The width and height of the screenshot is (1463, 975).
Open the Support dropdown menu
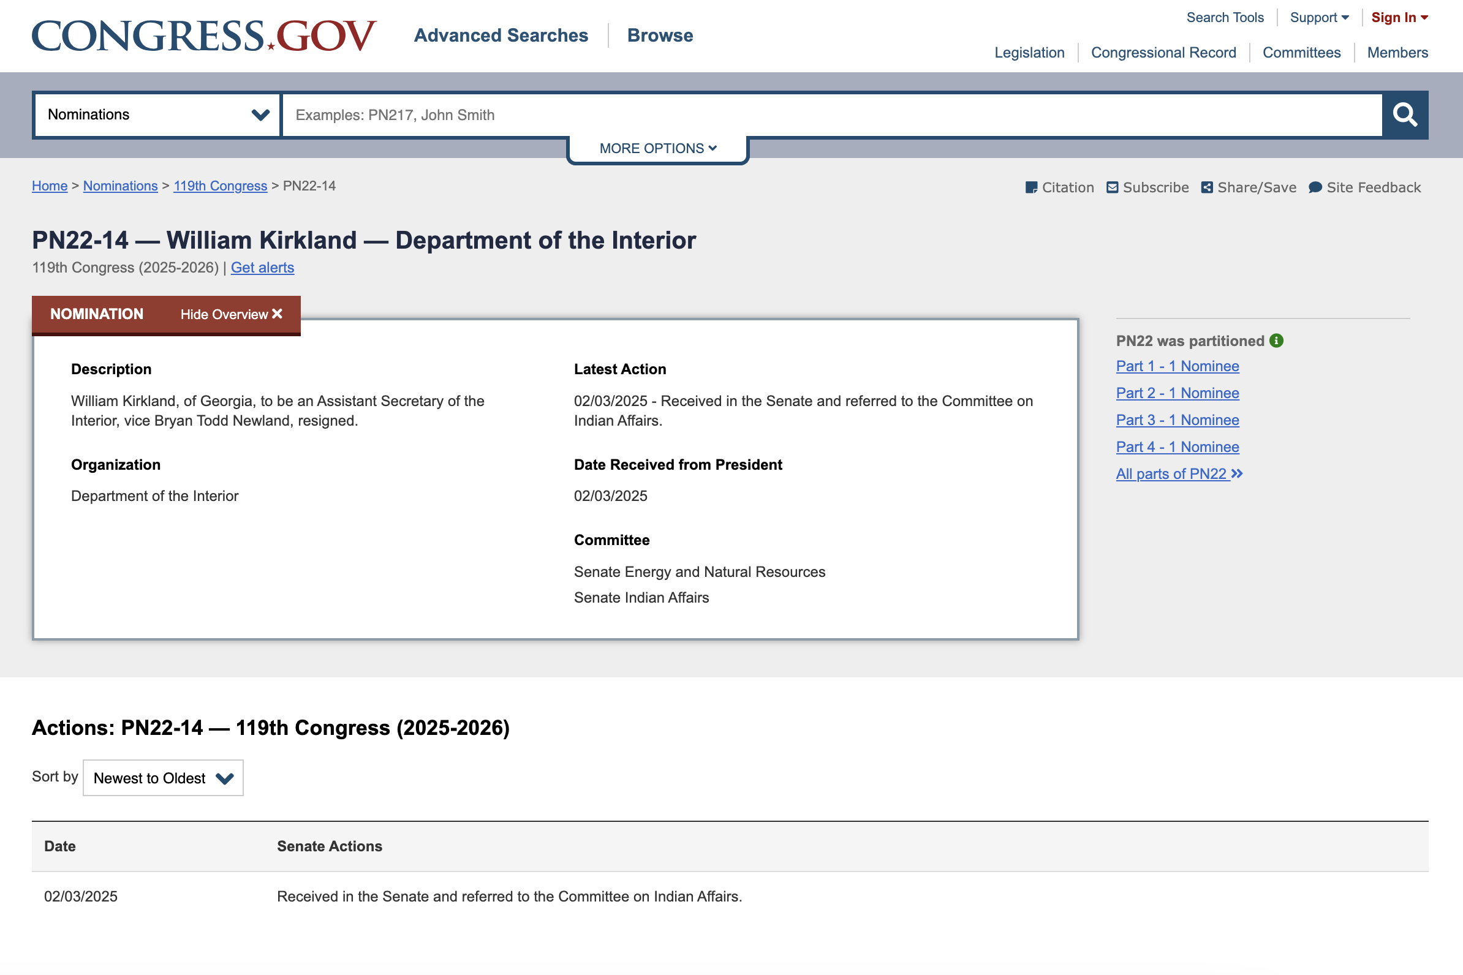1319,17
